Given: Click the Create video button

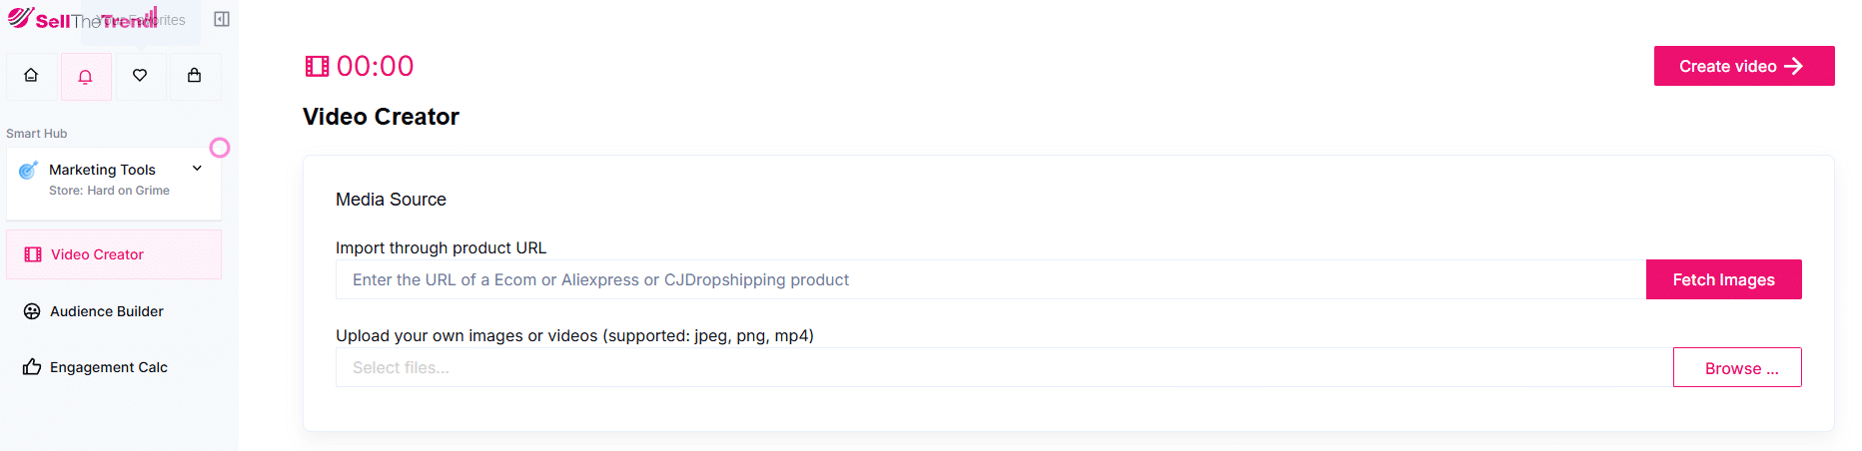Looking at the screenshot, I should 1743,66.
